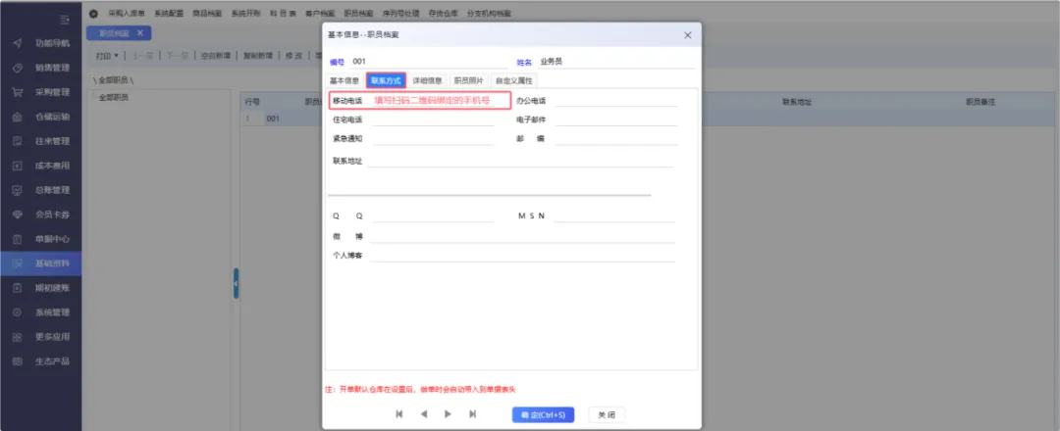The height and width of the screenshot is (431, 1060).
Task: Open the 自定义属性 tab
Action: [x=513, y=80]
